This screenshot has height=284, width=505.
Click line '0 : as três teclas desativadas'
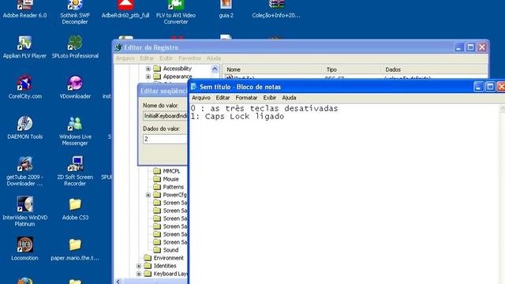[x=264, y=109]
